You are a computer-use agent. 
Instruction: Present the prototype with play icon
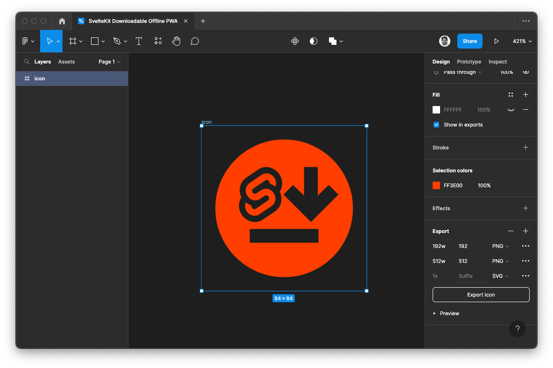pyautogui.click(x=497, y=41)
